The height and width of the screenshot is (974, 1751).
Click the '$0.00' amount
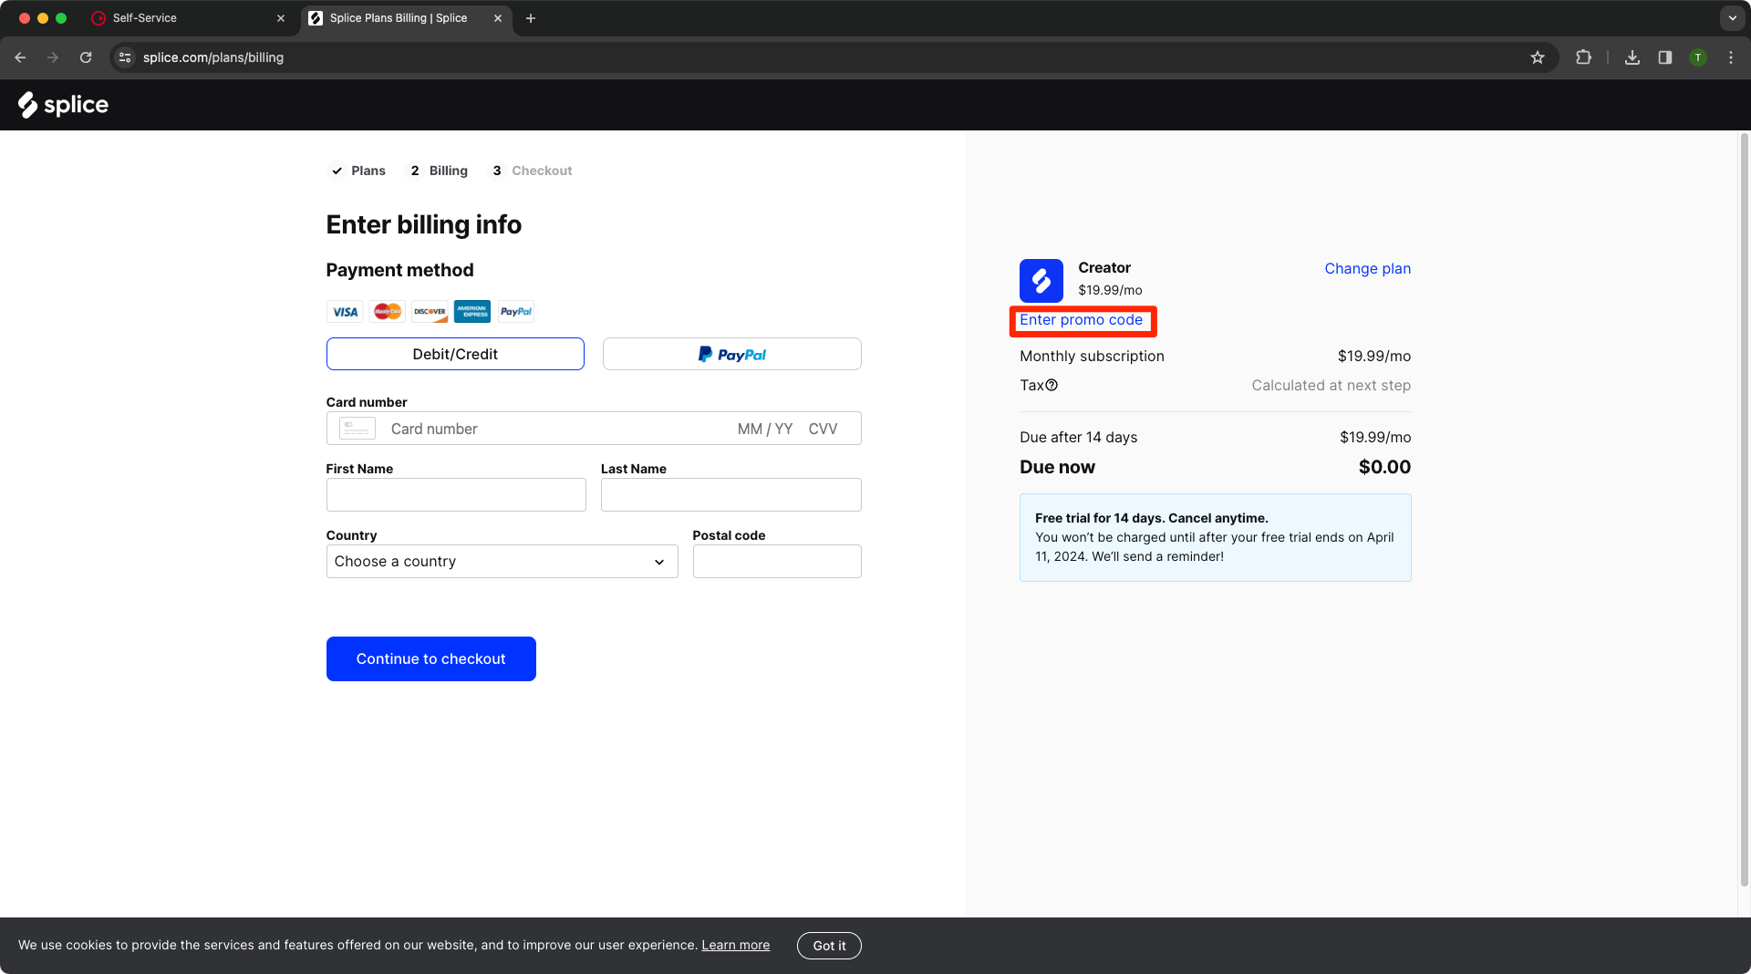[x=1384, y=467]
